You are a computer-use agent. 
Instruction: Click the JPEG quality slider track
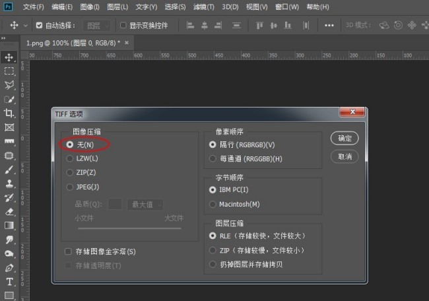(x=129, y=228)
